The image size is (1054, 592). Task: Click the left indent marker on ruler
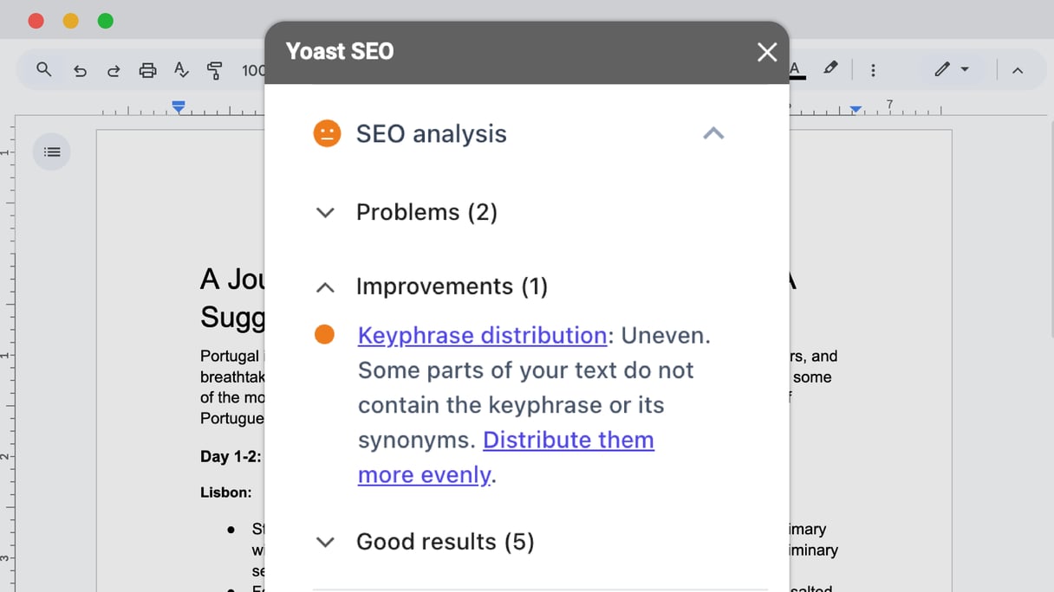pyautogui.click(x=178, y=107)
